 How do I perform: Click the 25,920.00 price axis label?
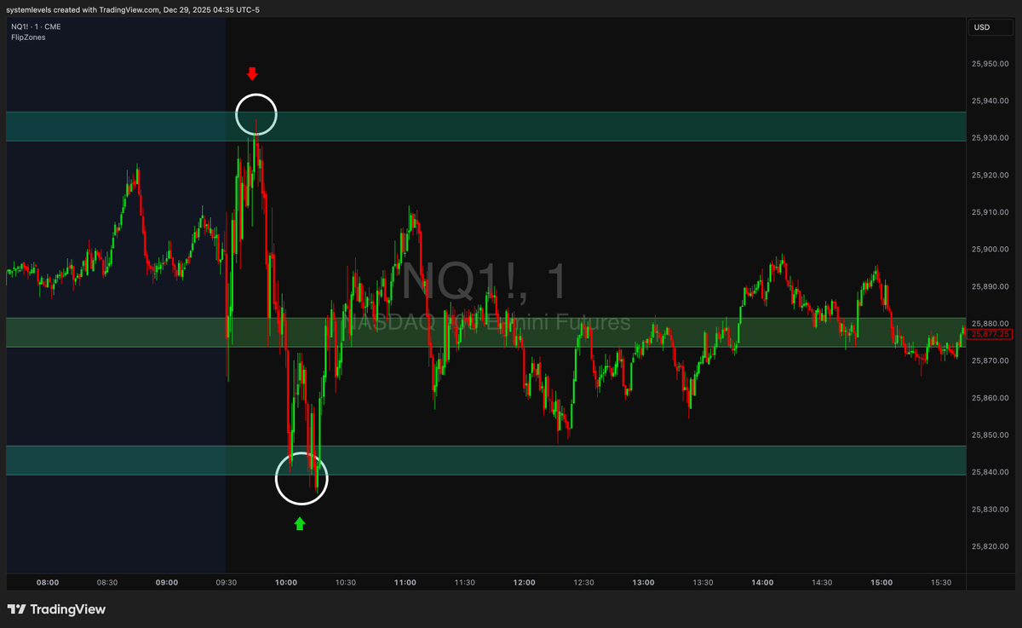click(x=991, y=176)
